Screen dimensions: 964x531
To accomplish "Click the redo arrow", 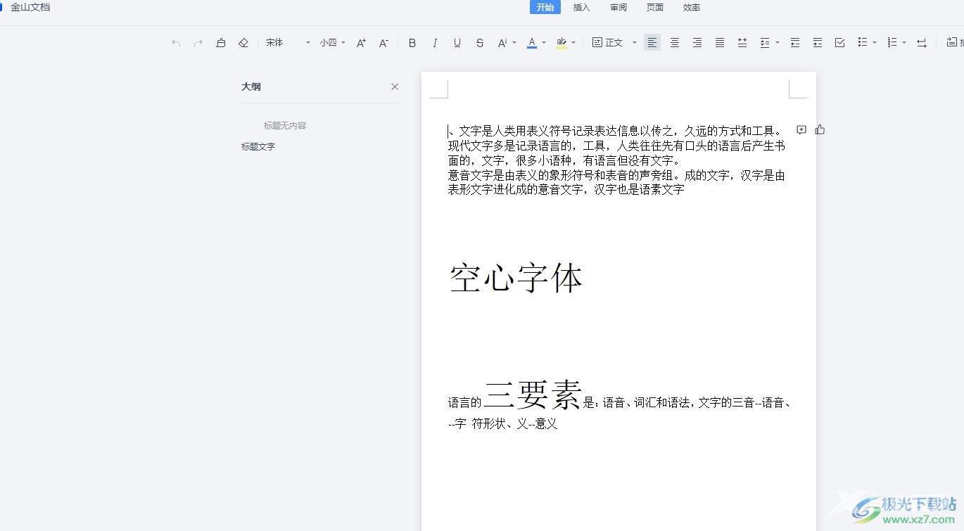I will click(x=198, y=43).
